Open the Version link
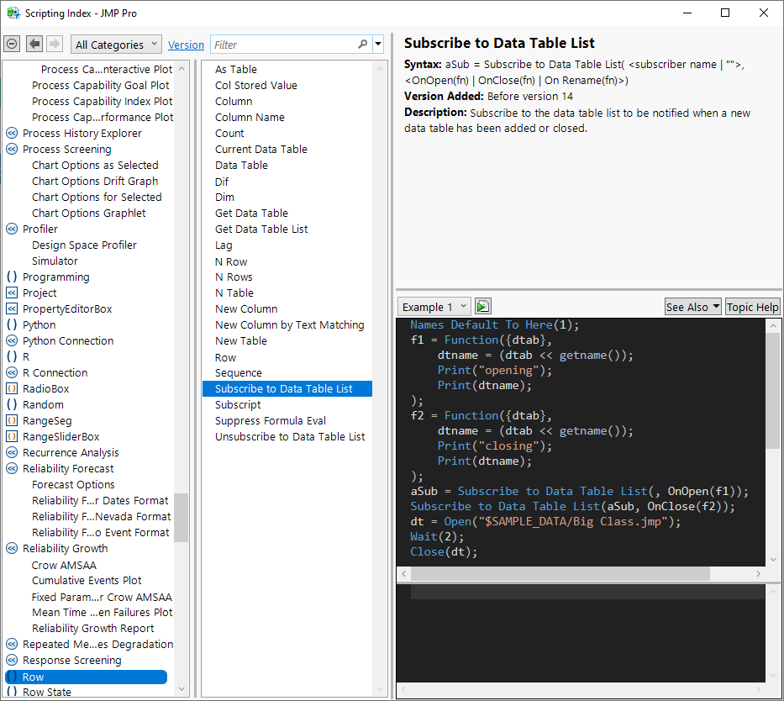784x701 pixels. (x=186, y=45)
